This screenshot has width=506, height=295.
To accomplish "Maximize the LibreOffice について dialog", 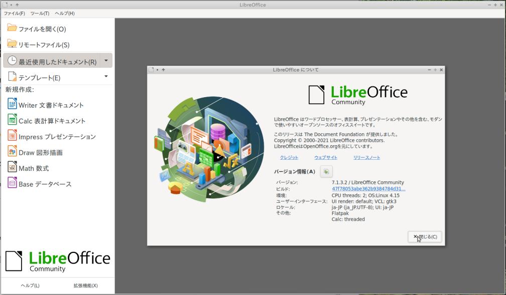I will [435, 70].
